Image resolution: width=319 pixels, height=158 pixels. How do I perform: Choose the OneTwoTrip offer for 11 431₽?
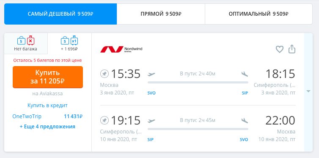tap(47, 116)
